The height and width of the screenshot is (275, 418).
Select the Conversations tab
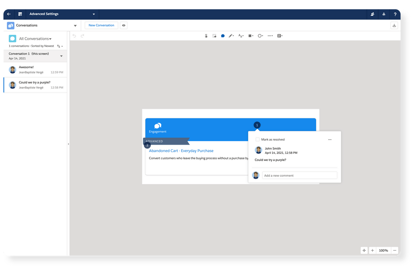pos(27,25)
